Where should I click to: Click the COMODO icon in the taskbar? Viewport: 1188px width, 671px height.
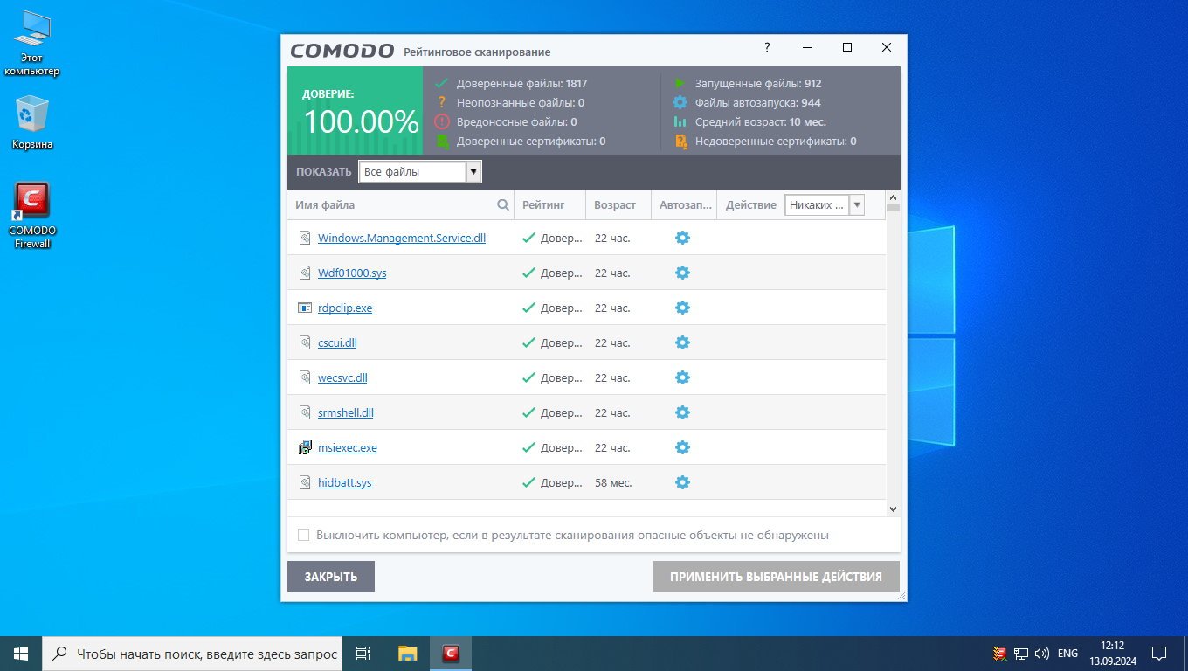point(451,653)
